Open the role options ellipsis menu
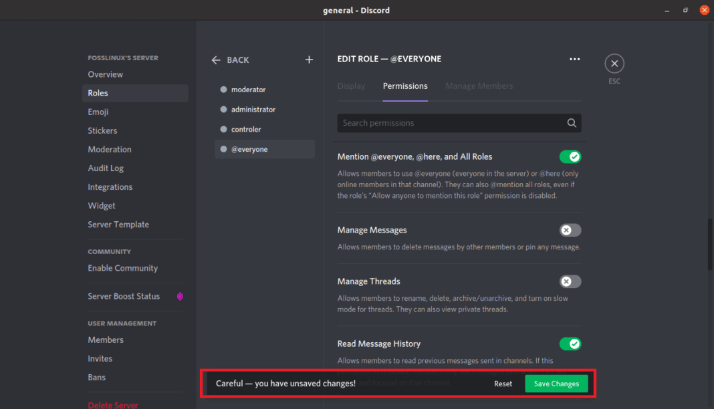The width and height of the screenshot is (714, 409). 574,59
